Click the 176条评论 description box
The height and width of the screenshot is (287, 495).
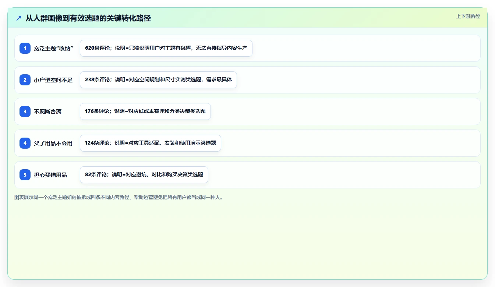[x=145, y=111]
